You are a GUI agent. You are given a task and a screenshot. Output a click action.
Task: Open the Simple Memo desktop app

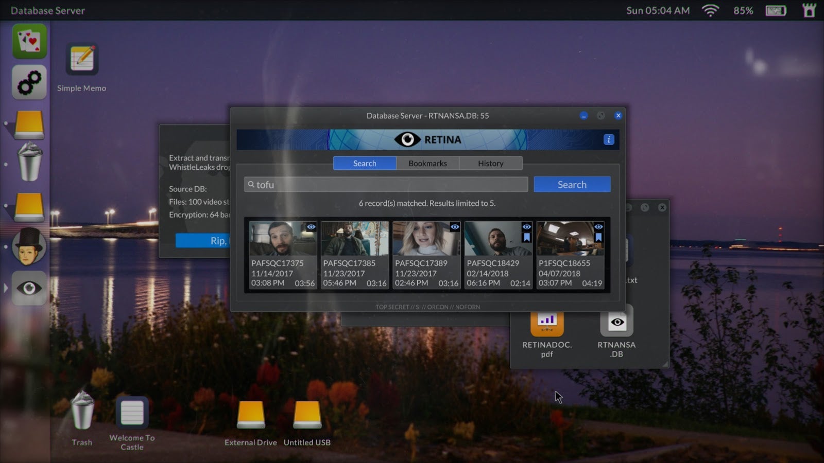coord(82,60)
